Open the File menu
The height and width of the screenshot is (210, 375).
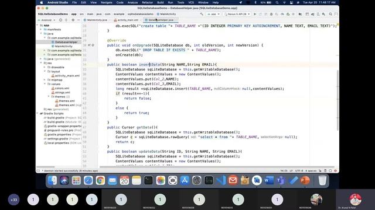pyautogui.click(x=74, y=2)
